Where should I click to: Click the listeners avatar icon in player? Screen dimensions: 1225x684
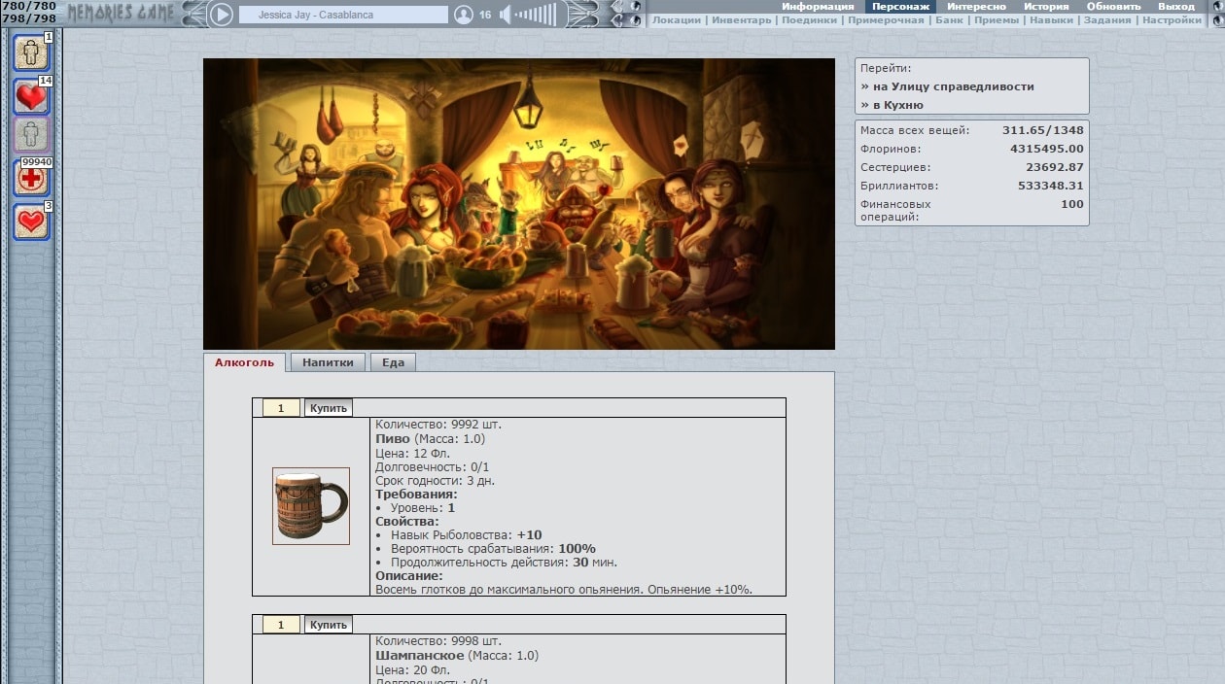click(464, 15)
